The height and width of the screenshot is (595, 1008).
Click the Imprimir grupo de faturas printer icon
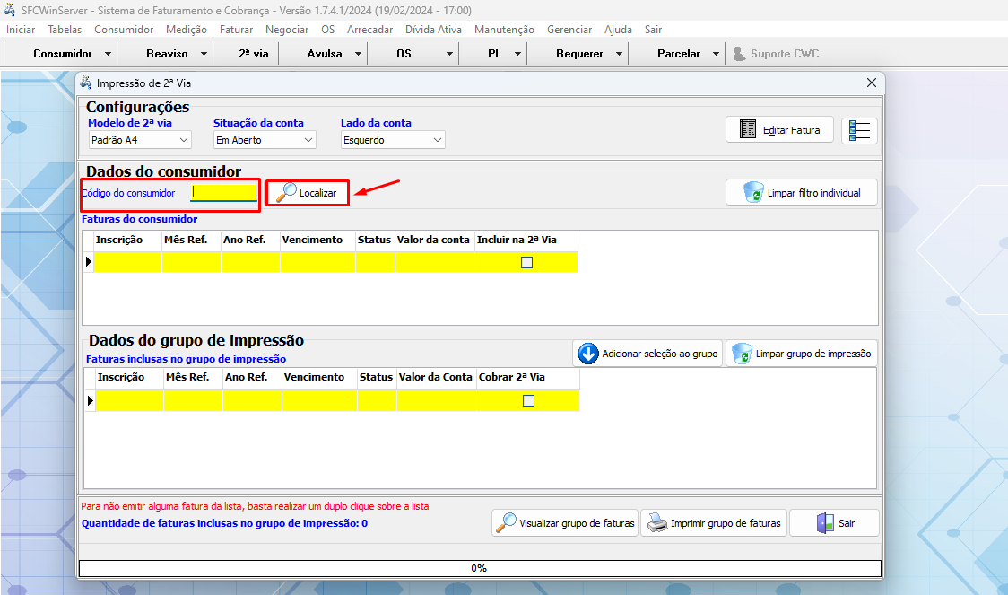[x=657, y=523]
